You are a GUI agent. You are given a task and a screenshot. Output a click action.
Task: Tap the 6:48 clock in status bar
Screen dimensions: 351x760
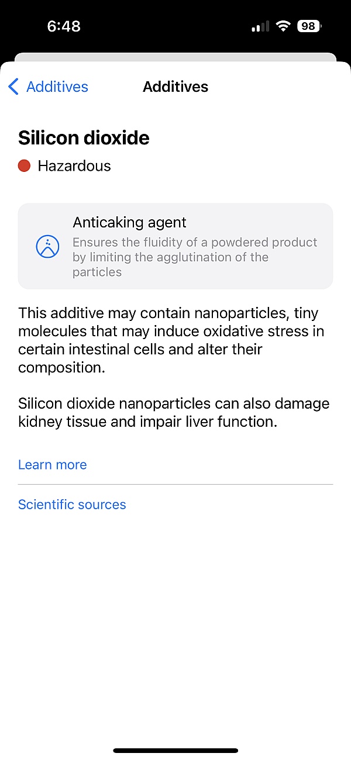[x=64, y=26]
